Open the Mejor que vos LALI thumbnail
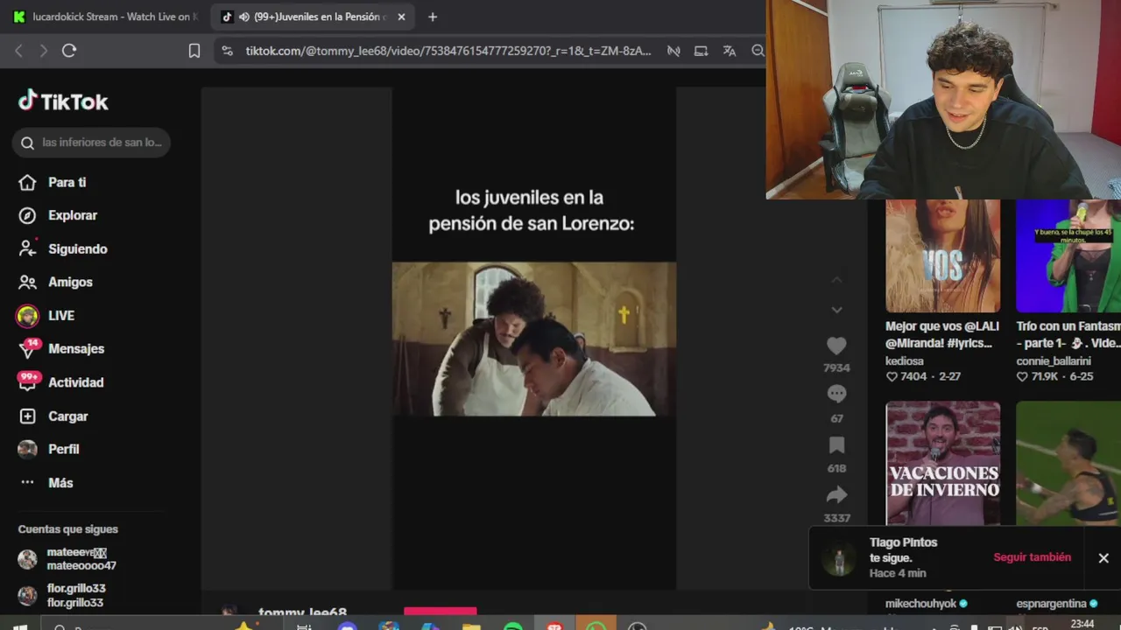The width and height of the screenshot is (1121, 630). [x=942, y=255]
